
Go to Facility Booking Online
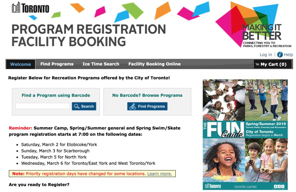[154, 64]
